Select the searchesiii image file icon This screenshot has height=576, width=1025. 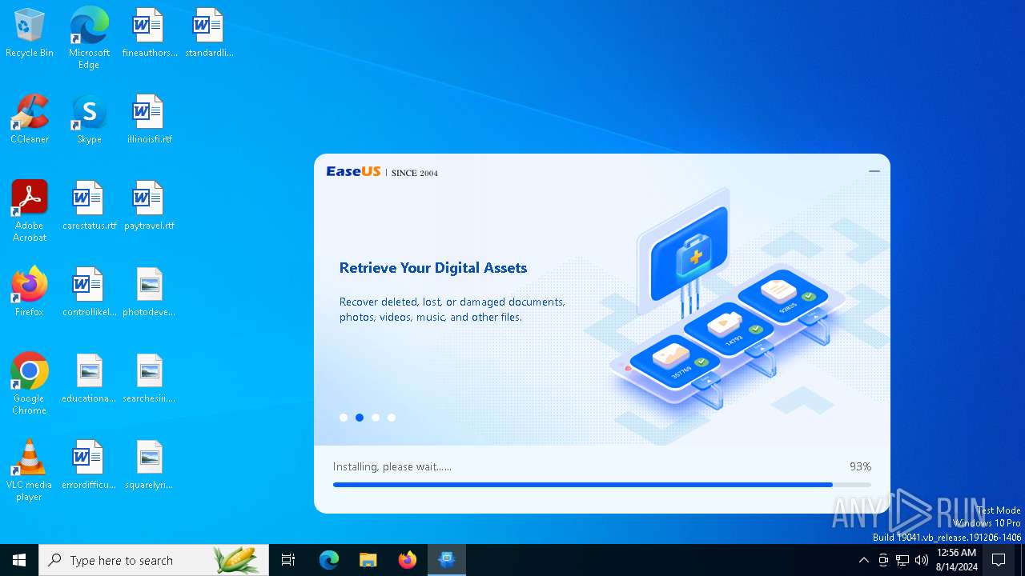(149, 379)
